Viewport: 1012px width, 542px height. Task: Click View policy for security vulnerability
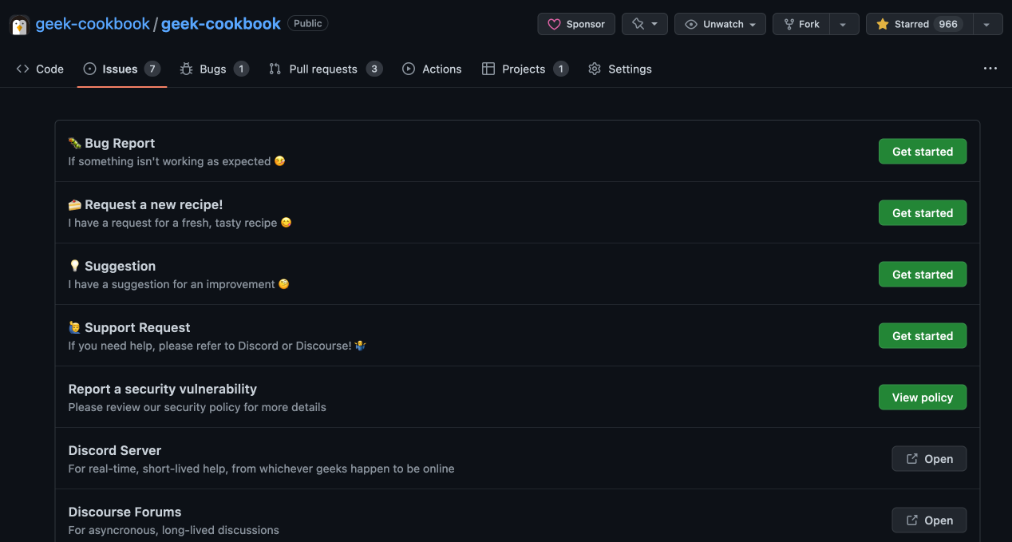[x=922, y=398]
